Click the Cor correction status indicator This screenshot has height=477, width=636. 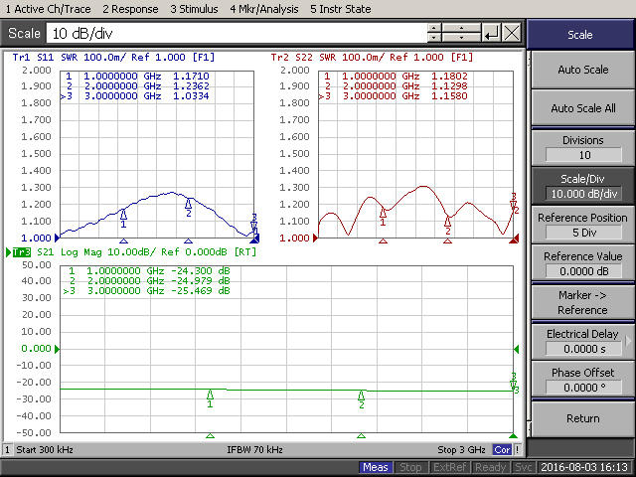click(x=502, y=450)
